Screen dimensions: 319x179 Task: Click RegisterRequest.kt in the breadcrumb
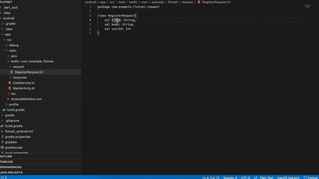(x=216, y=2)
